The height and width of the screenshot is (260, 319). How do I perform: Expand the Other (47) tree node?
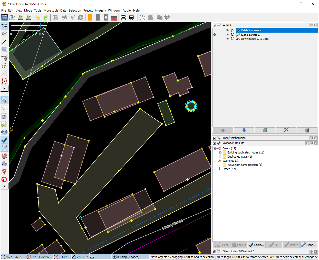click(x=215, y=169)
